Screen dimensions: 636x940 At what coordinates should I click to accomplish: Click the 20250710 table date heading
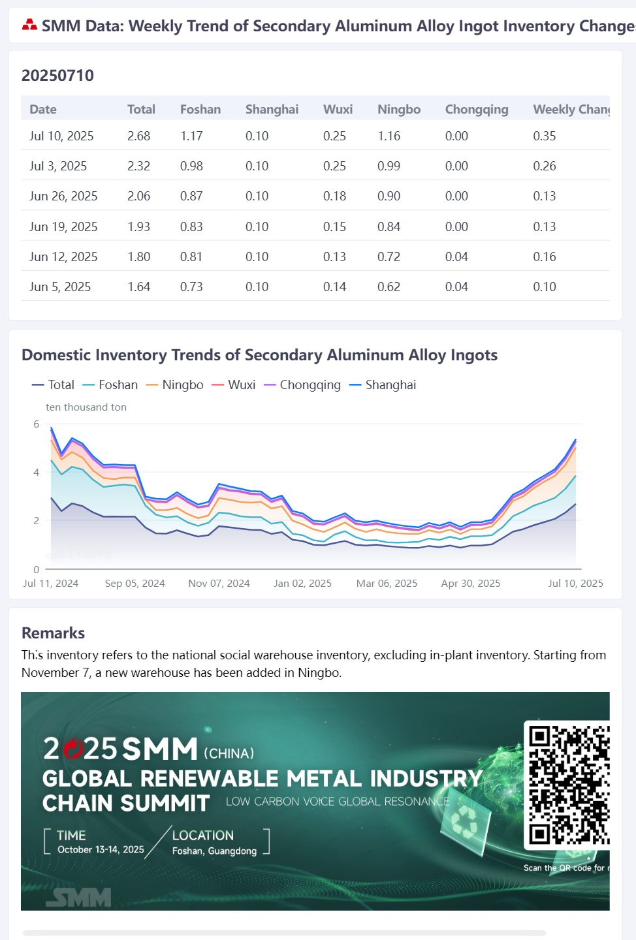coord(57,75)
